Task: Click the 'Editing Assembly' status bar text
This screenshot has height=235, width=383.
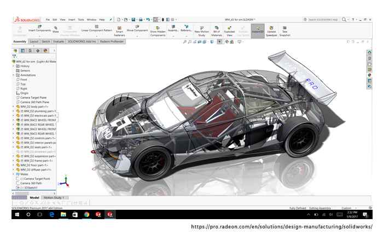Action: pos(320,208)
